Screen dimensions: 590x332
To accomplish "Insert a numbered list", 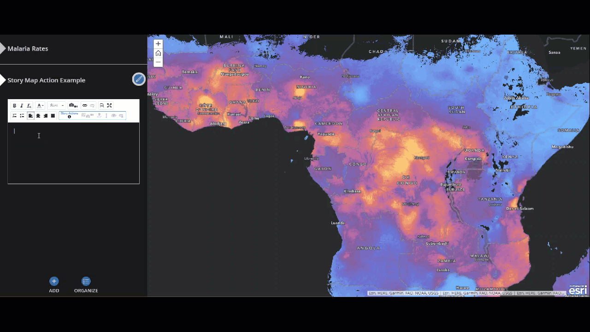I will pos(14,116).
